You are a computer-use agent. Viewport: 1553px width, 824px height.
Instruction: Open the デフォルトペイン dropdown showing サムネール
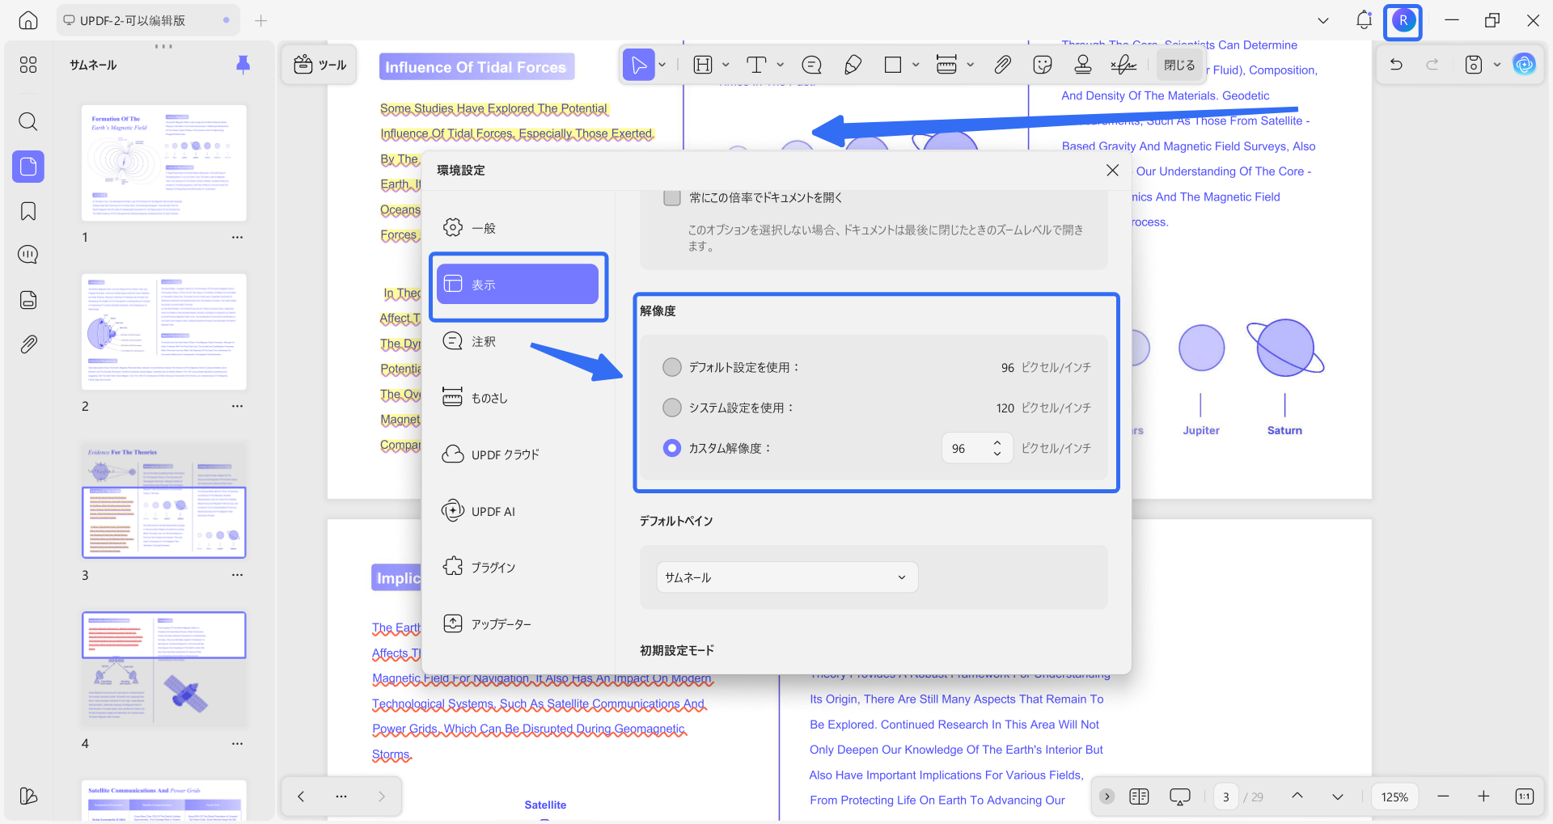(x=785, y=577)
